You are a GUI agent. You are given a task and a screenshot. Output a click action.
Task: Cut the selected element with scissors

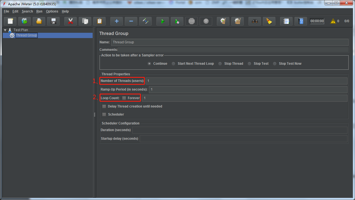[70, 21]
